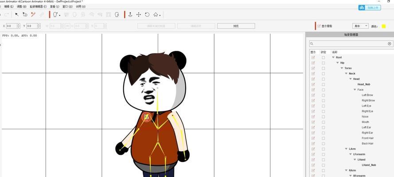Screen dimensions: 394x177
Task: Lock the Nose layer
Action: (324, 116)
